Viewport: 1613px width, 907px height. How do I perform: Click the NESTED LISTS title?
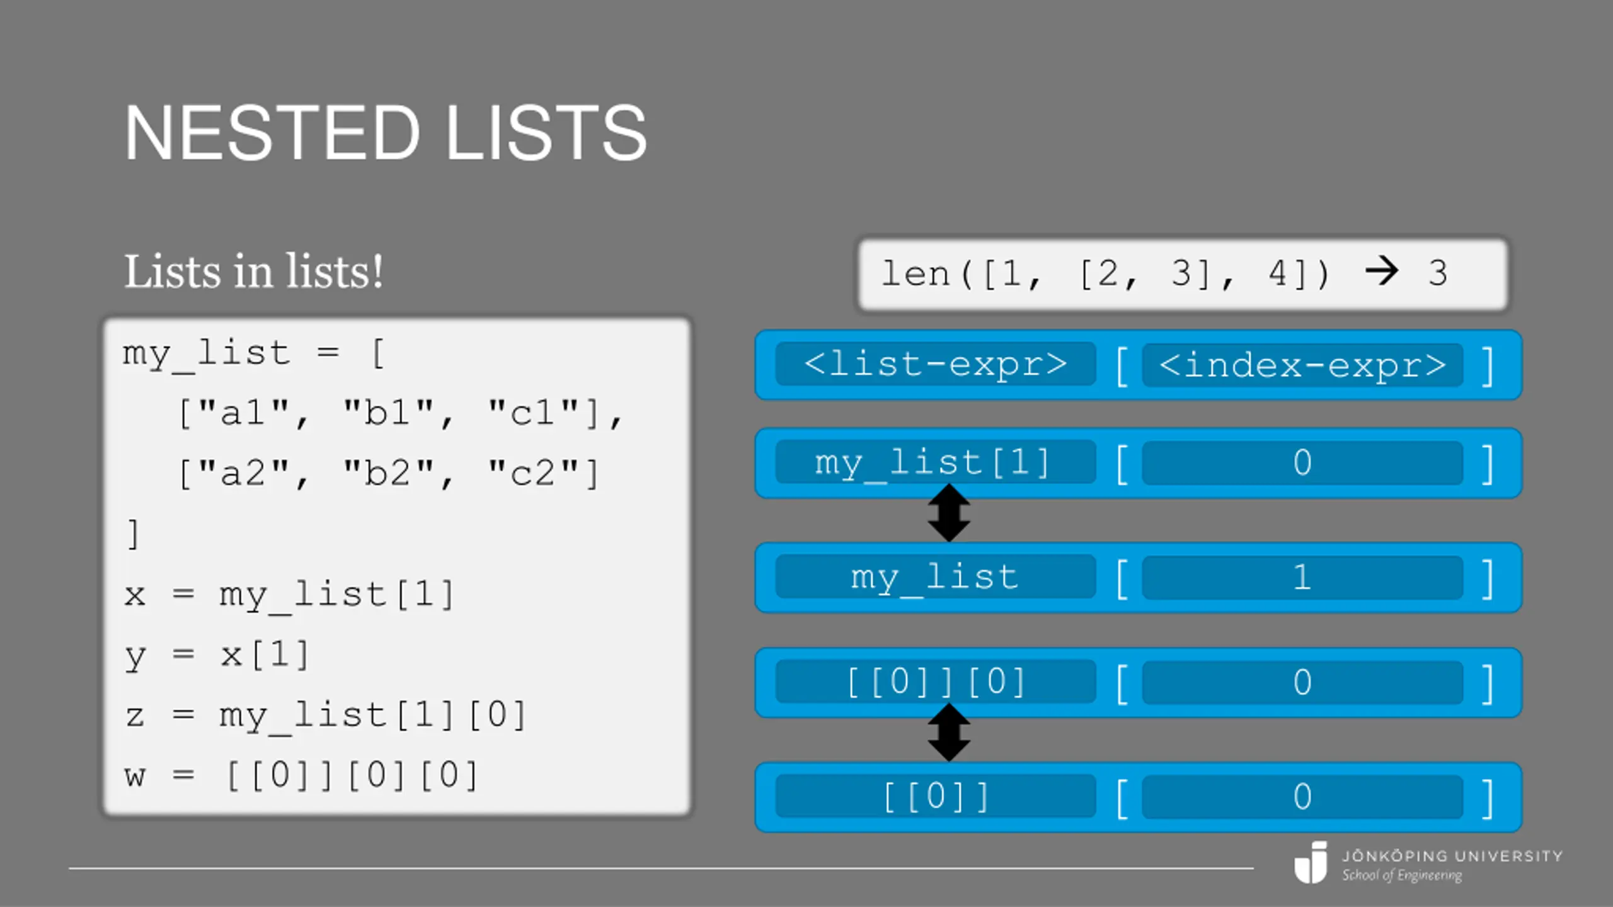386,132
